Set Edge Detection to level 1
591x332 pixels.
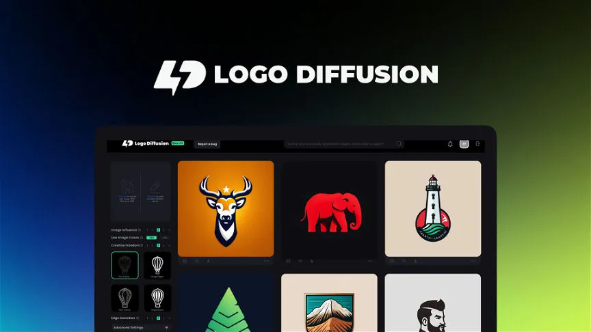tap(147, 318)
